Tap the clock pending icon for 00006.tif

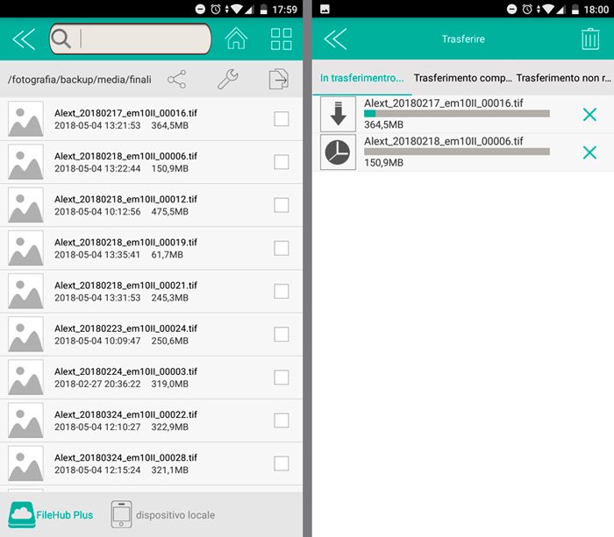338,152
